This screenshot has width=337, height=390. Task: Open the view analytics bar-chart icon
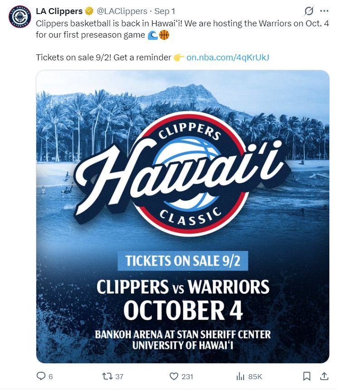coord(240,376)
